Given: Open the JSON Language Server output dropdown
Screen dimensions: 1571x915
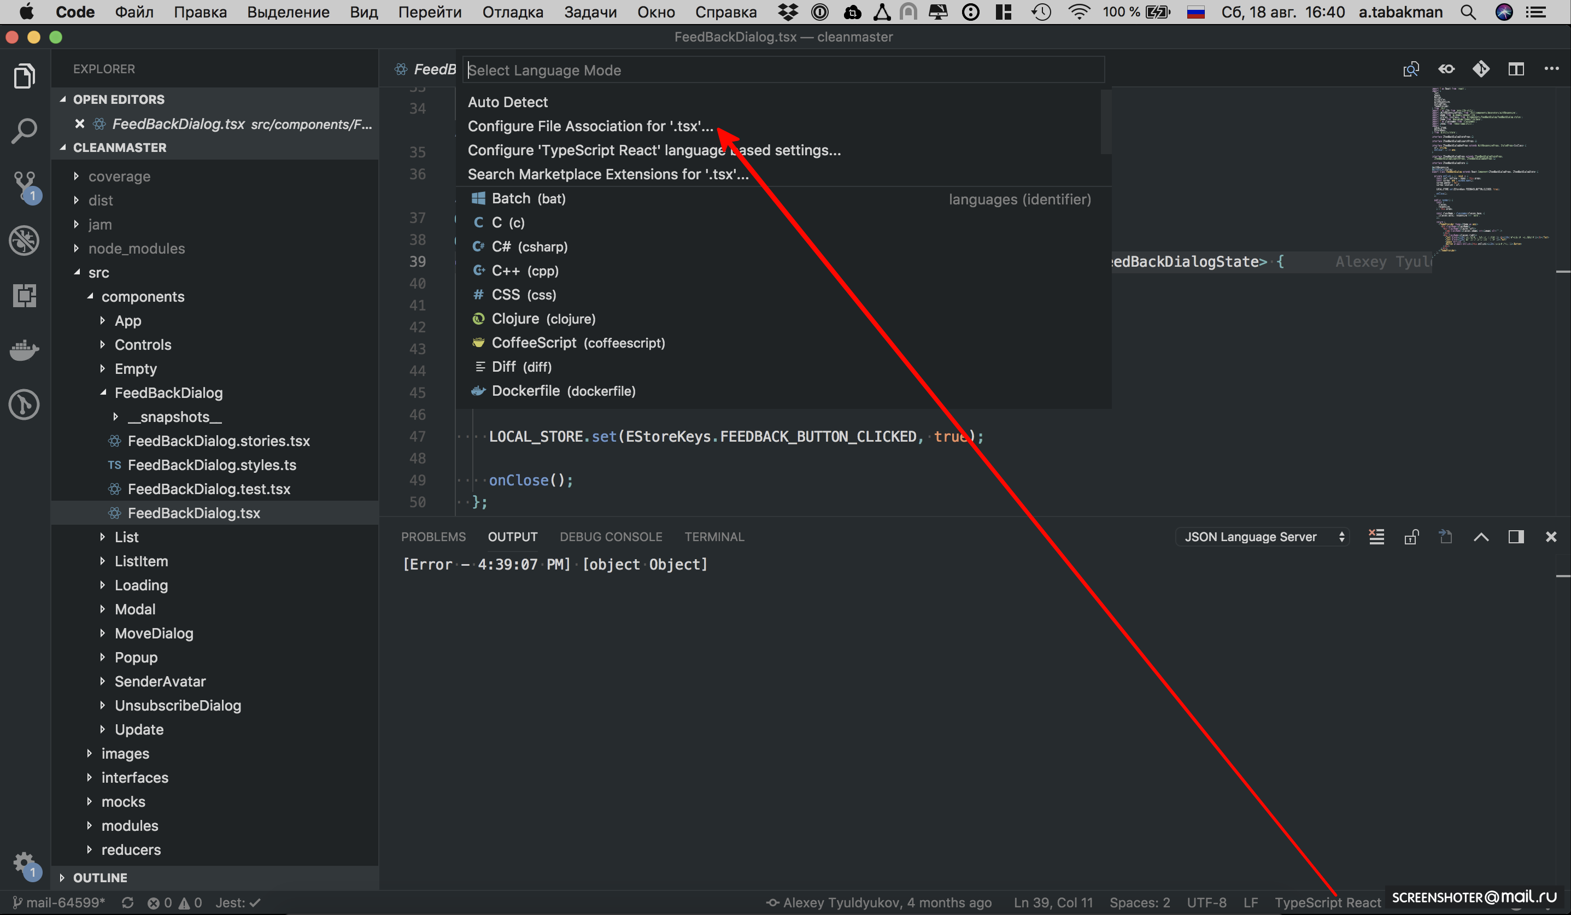Looking at the screenshot, I should coord(1262,537).
